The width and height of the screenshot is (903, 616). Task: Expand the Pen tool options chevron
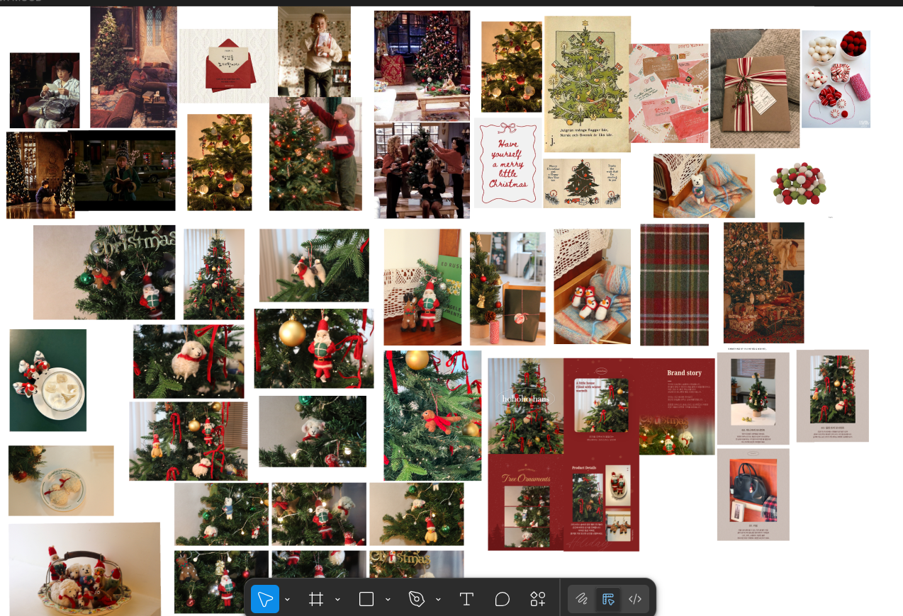coord(438,600)
